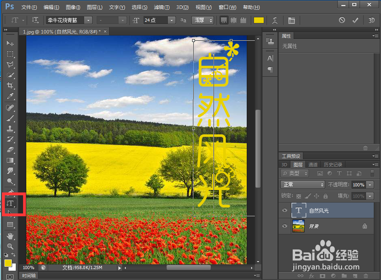Hide the 背景 layer
Viewport: 381px width, 280px height.
pos(285,226)
